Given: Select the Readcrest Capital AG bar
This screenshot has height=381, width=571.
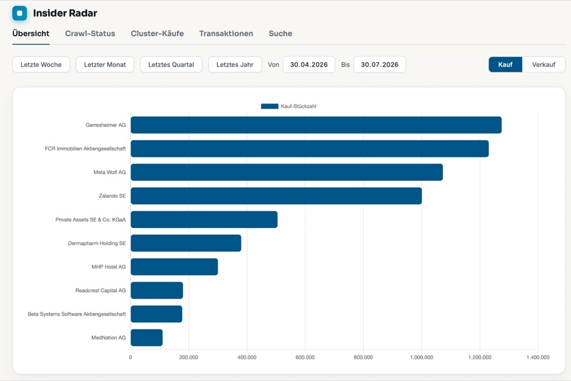Looking at the screenshot, I should pos(157,291).
